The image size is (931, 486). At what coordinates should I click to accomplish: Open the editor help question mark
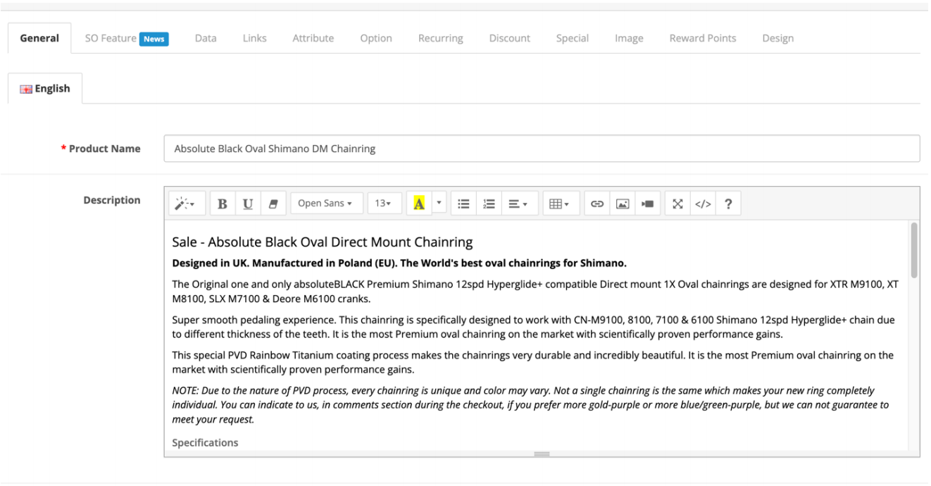tap(728, 204)
